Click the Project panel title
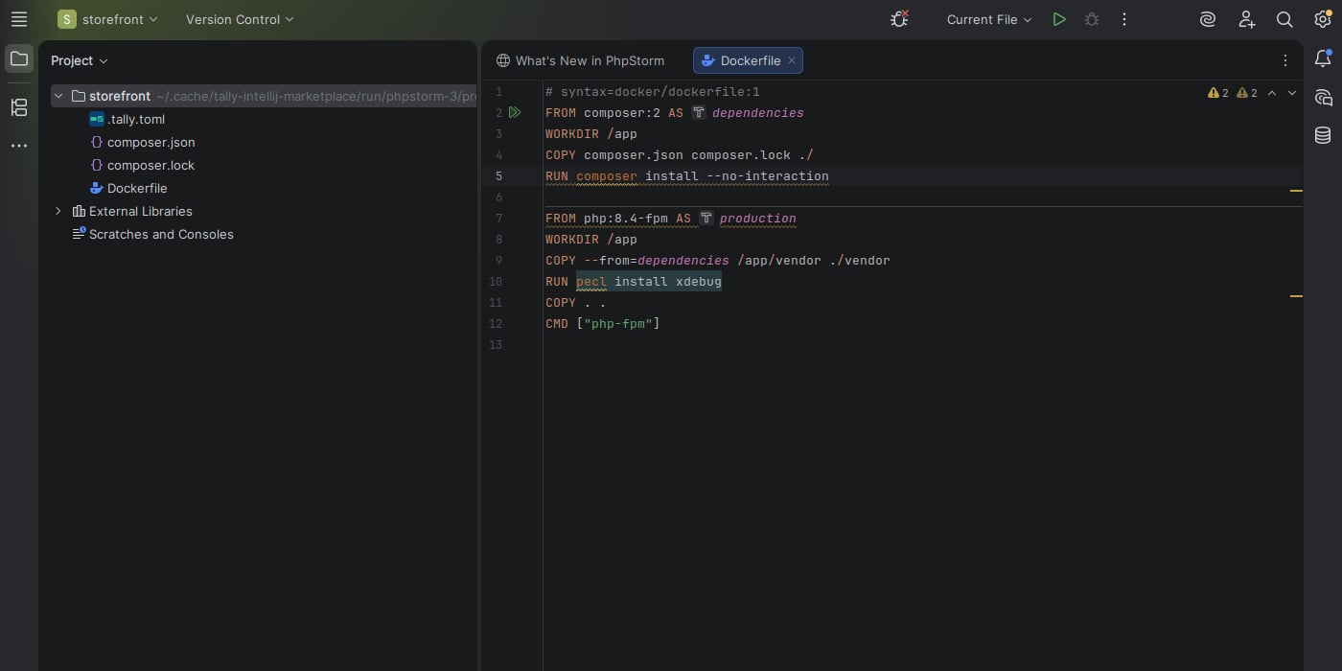 point(72,60)
